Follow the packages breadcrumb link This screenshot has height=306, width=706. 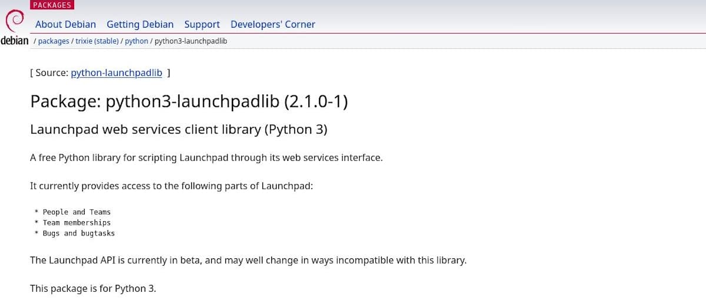(54, 41)
